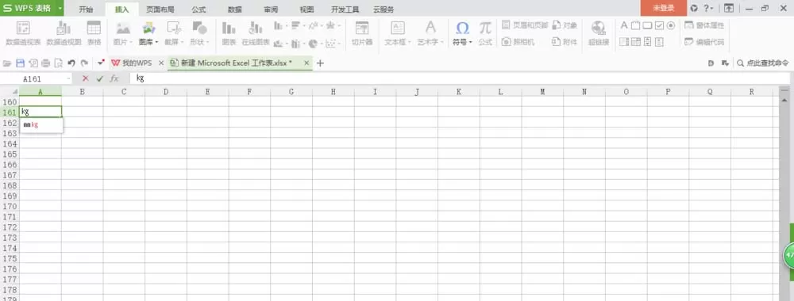Switch to the 页面布局 ribbon tab
Image resolution: width=794 pixels, height=301 pixels.
coord(160,10)
